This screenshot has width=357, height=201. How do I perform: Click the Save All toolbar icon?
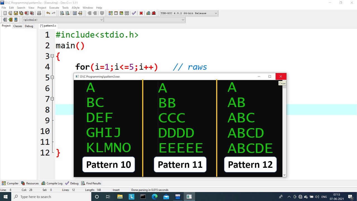pyautogui.click(x=21, y=13)
